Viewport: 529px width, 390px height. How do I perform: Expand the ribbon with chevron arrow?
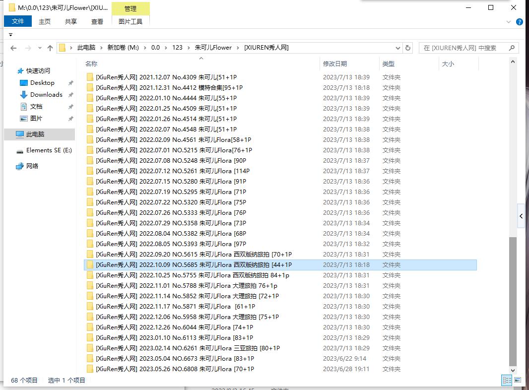[509, 22]
